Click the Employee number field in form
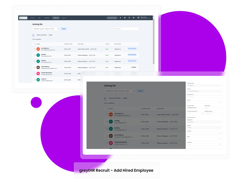The width and height of the screenshot is (242, 182). (x=213, y=113)
